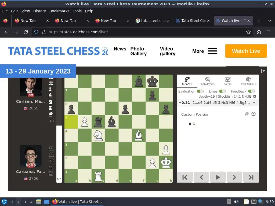Viewport: 275px width, 206px height.
Task: Click the Tata Steel Chess logo
Action: [58, 51]
